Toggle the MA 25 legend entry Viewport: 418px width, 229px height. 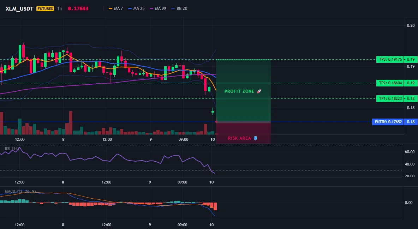pyautogui.click(x=136, y=8)
